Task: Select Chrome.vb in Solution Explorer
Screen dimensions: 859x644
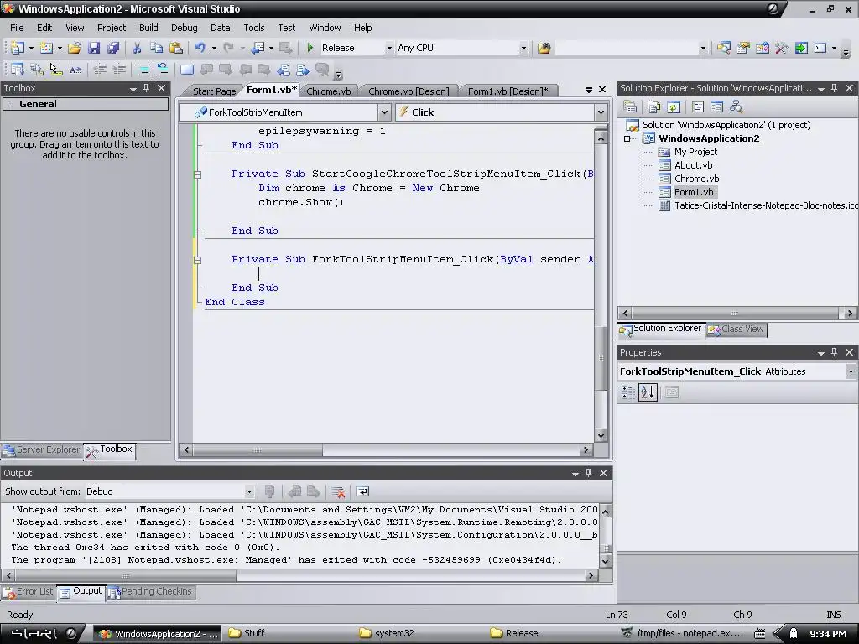Action: (696, 179)
